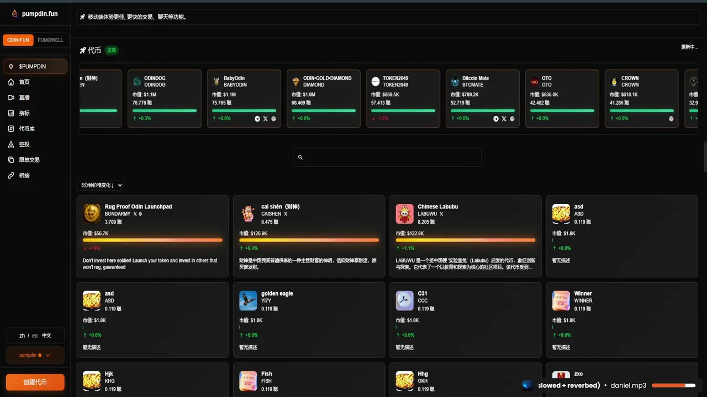Open C31 token card title
707x397 pixels.
(x=423, y=294)
